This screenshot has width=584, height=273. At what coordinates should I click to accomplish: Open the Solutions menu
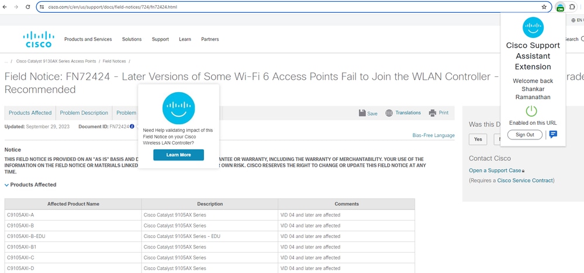pos(132,39)
